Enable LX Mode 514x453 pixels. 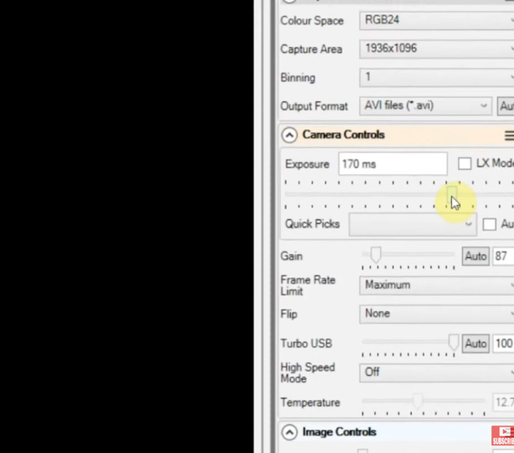tap(465, 163)
